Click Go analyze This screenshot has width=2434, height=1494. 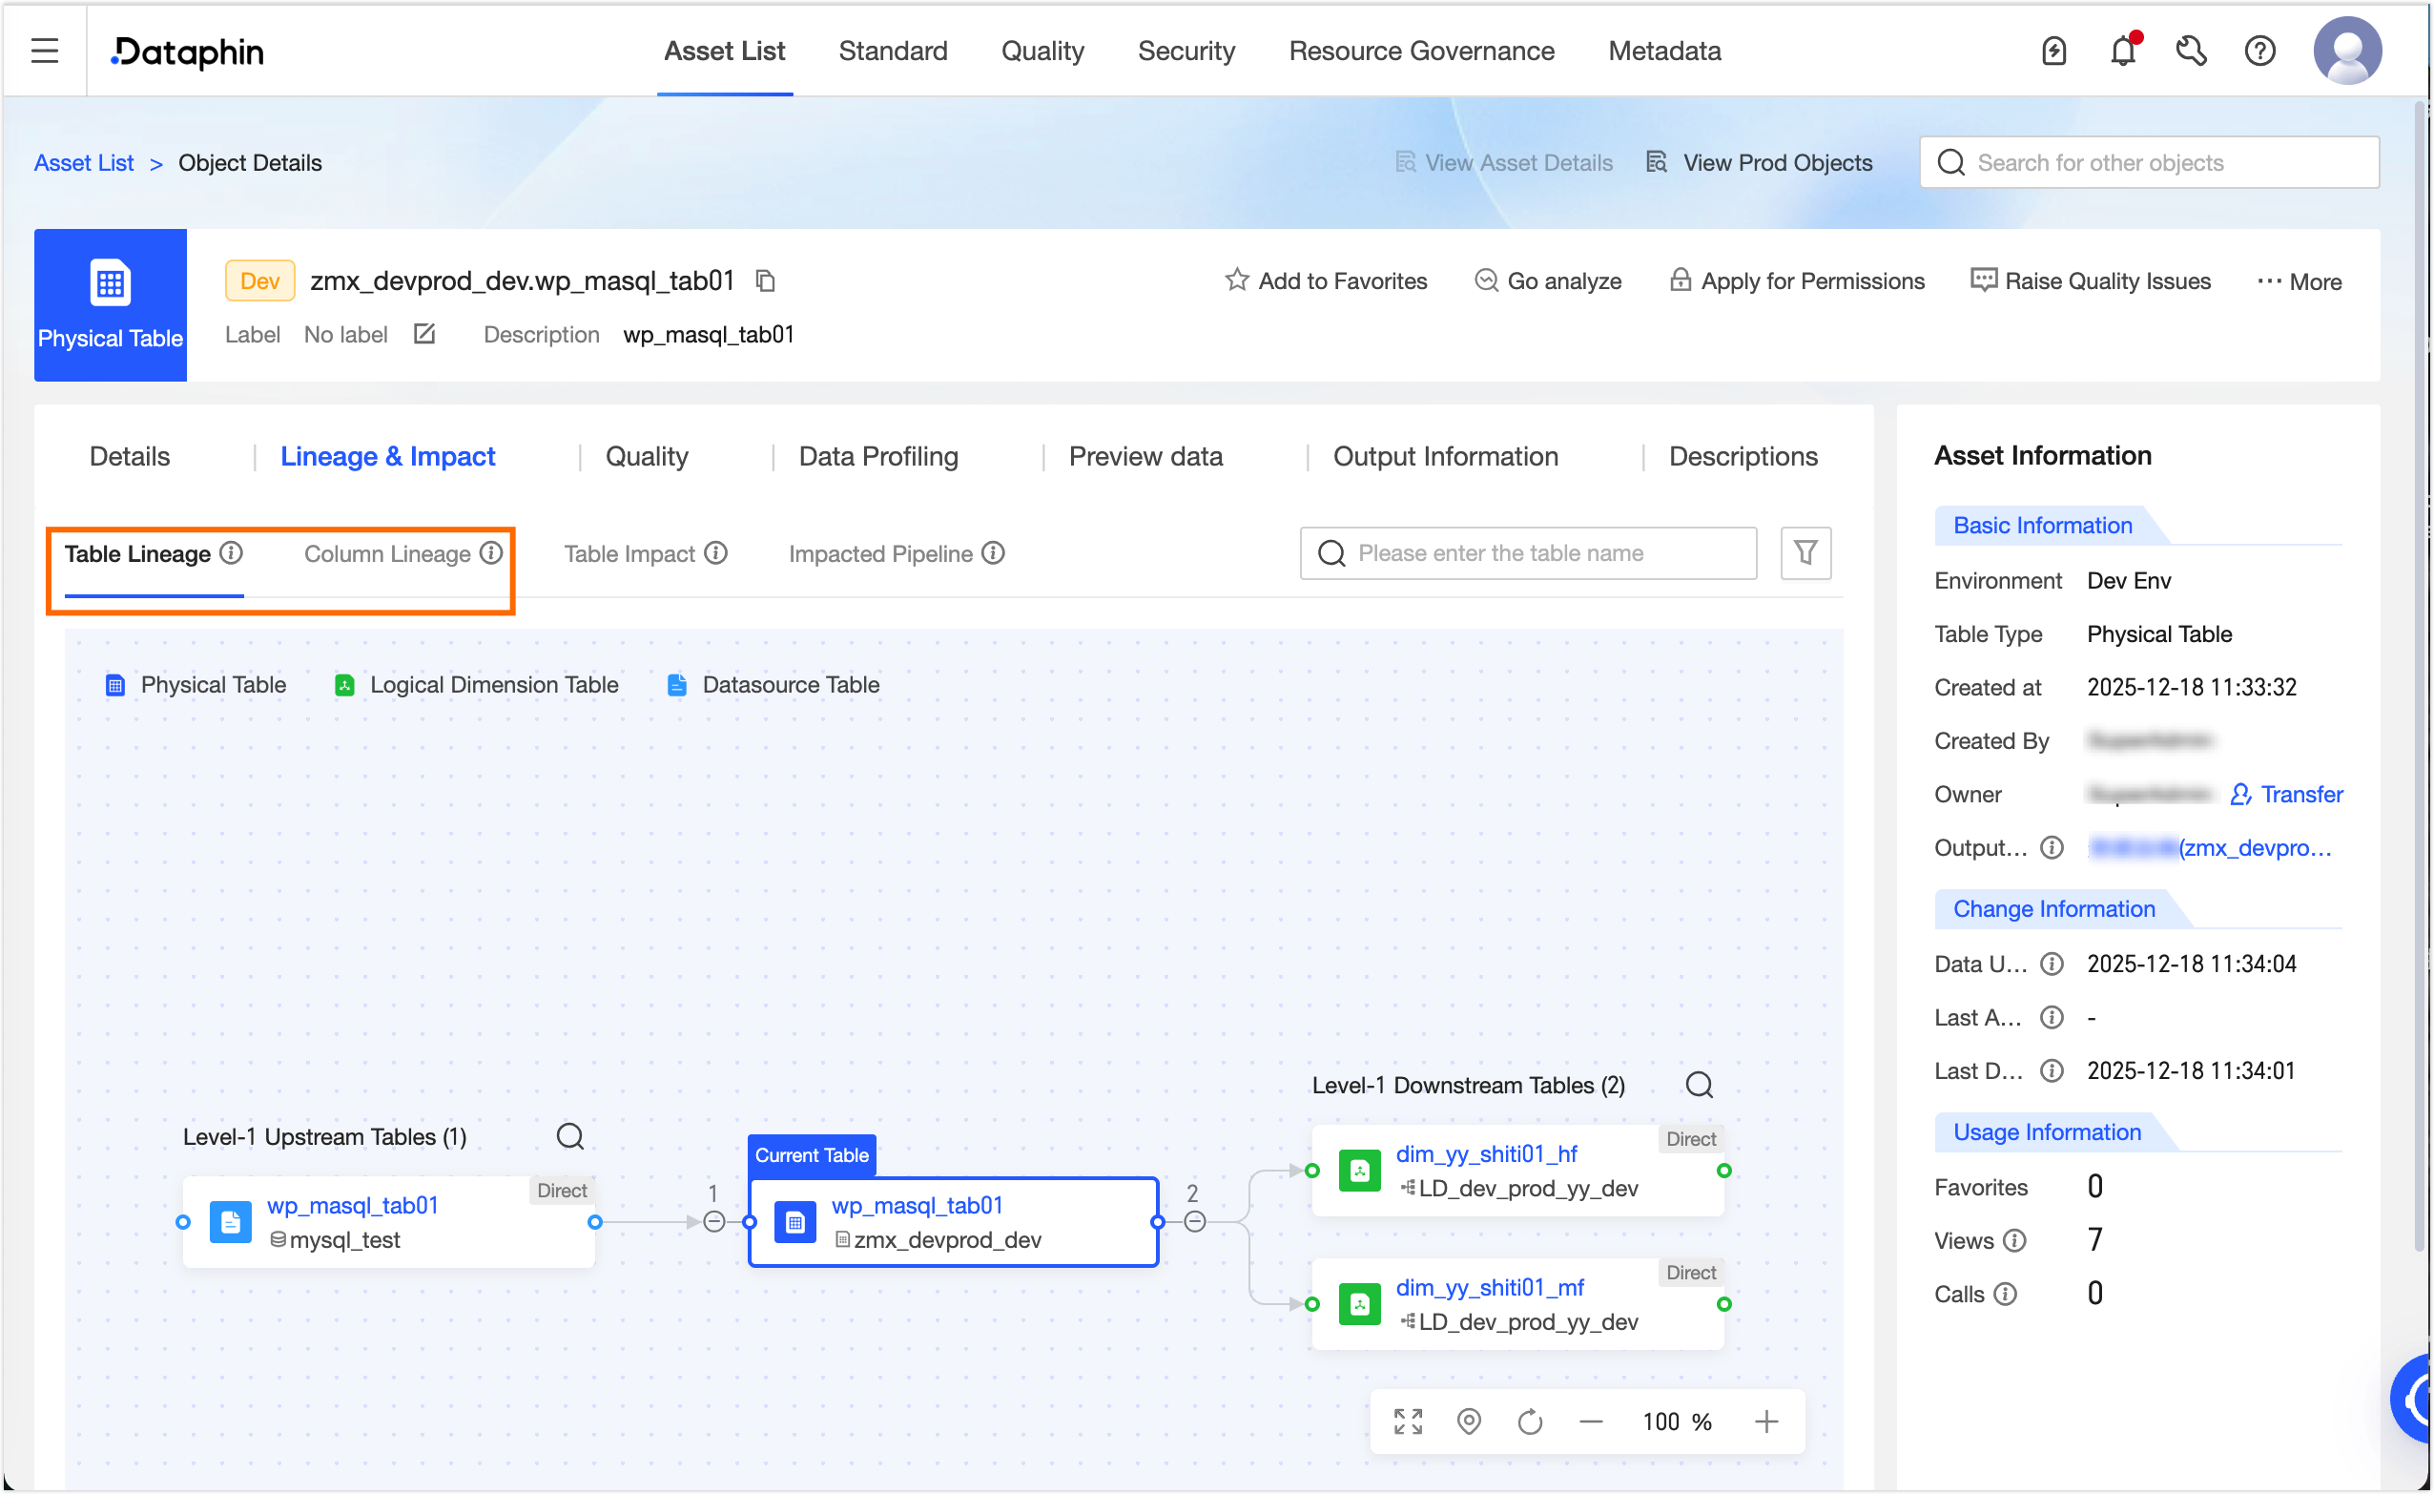[1548, 280]
